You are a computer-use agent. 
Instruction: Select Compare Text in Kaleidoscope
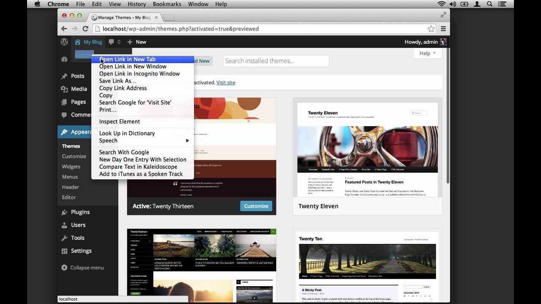click(143, 167)
